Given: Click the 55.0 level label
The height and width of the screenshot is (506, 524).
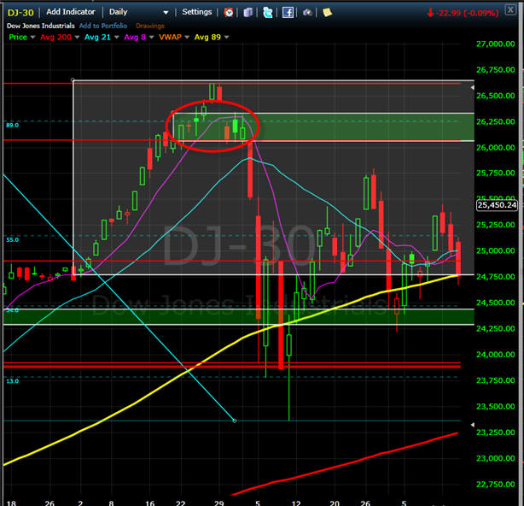Looking at the screenshot, I should (x=12, y=240).
